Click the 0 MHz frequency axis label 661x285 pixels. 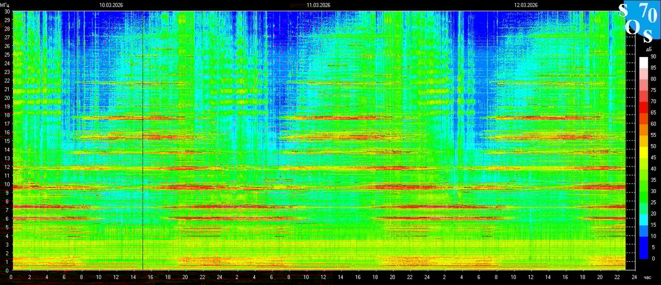tap(7, 270)
